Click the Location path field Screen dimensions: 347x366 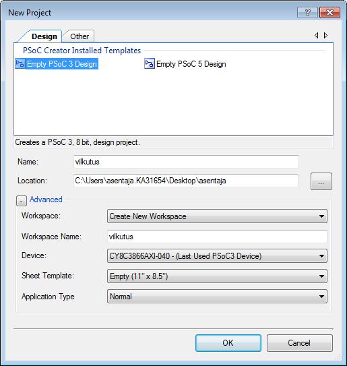pyautogui.click(x=186, y=181)
